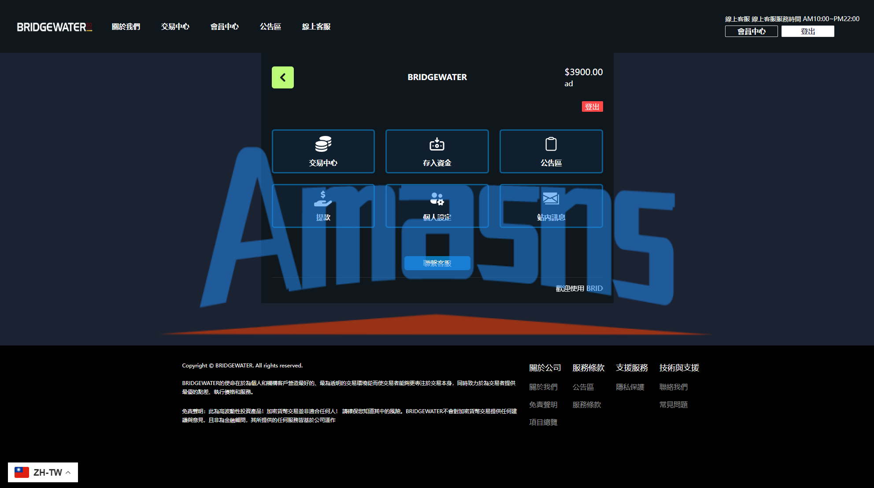This screenshot has width=874, height=488.
Task: Open 常見問題 footer link
Action: pos(673,404)
